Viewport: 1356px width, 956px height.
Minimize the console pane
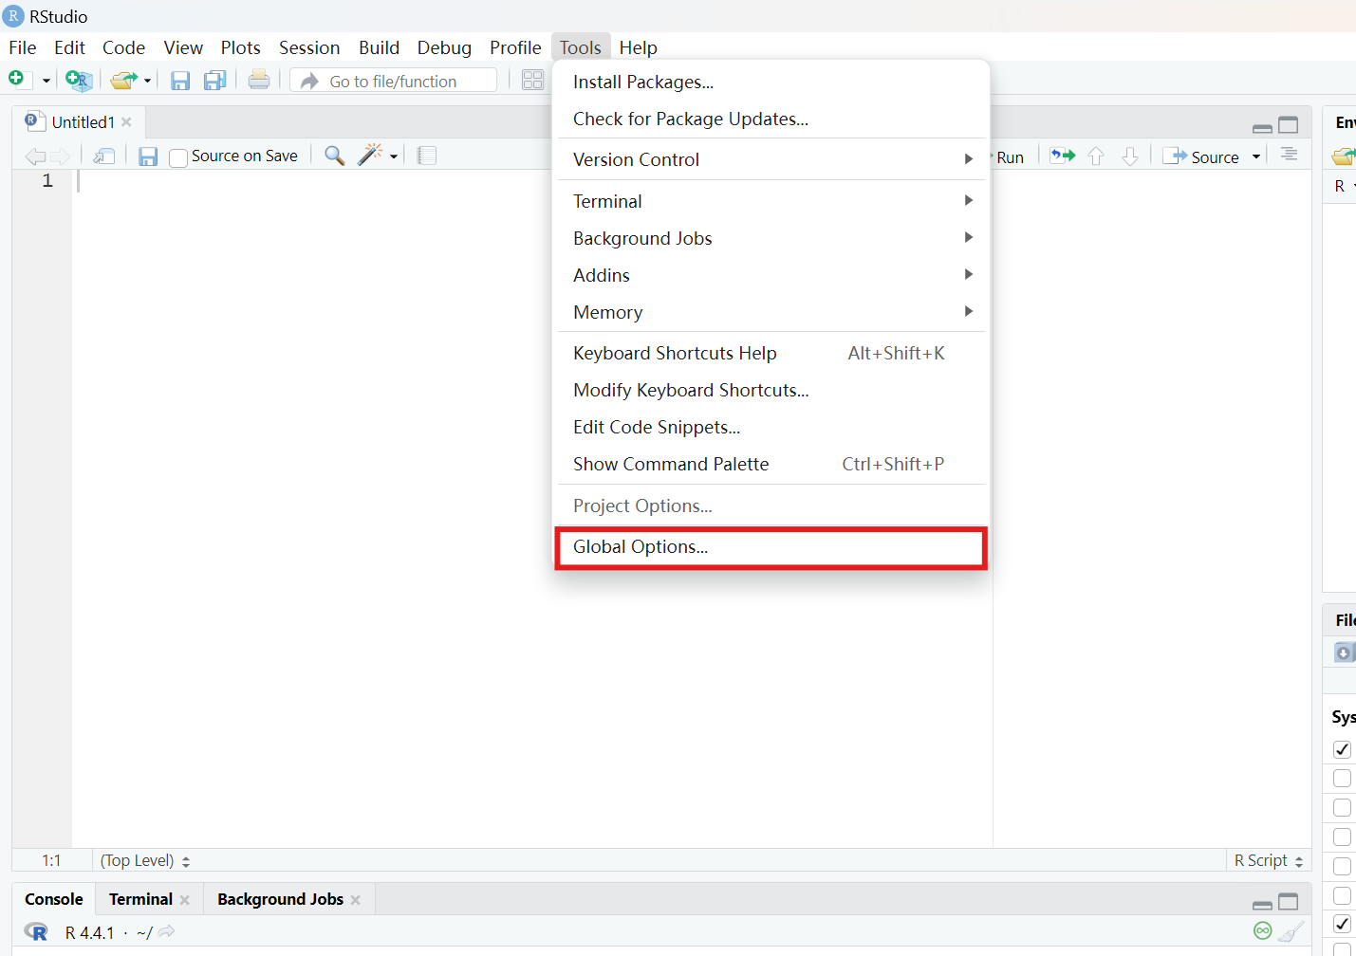pos(1262,904)
